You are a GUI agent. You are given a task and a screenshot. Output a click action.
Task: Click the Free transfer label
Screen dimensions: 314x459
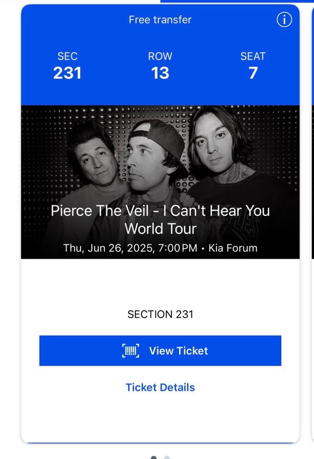[x=160, y=20]
